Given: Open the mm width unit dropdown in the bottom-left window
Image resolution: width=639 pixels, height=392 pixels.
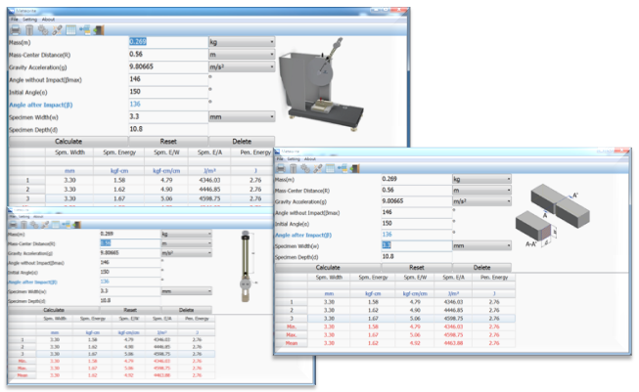Looking at the screenshot, I should 186,291.
